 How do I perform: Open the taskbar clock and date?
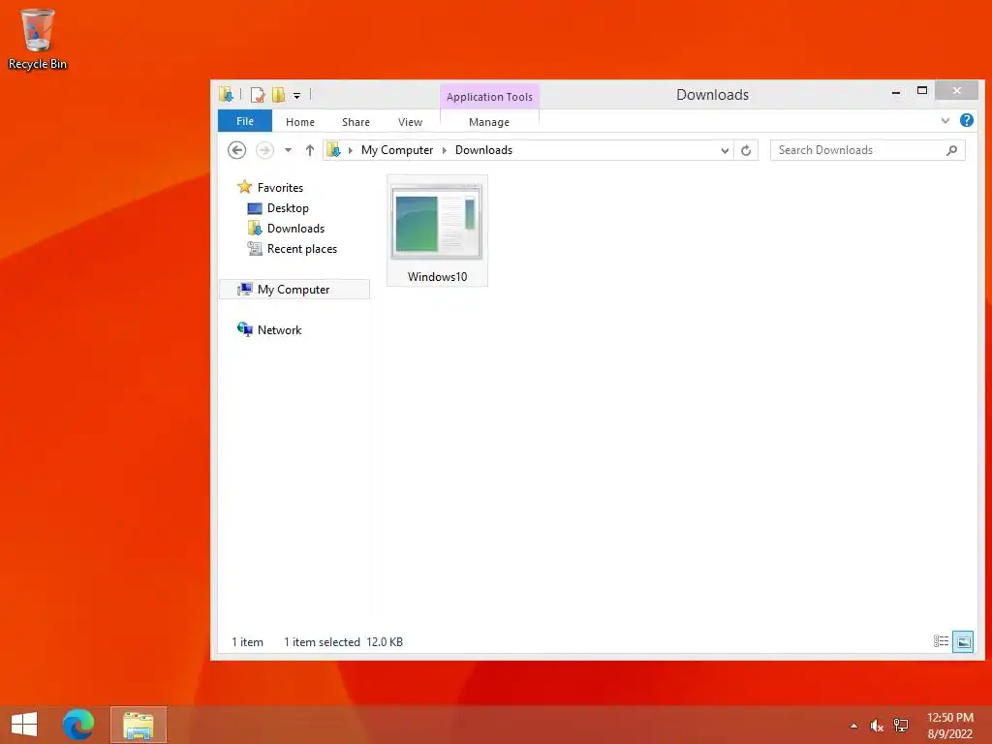pos(949,726)
